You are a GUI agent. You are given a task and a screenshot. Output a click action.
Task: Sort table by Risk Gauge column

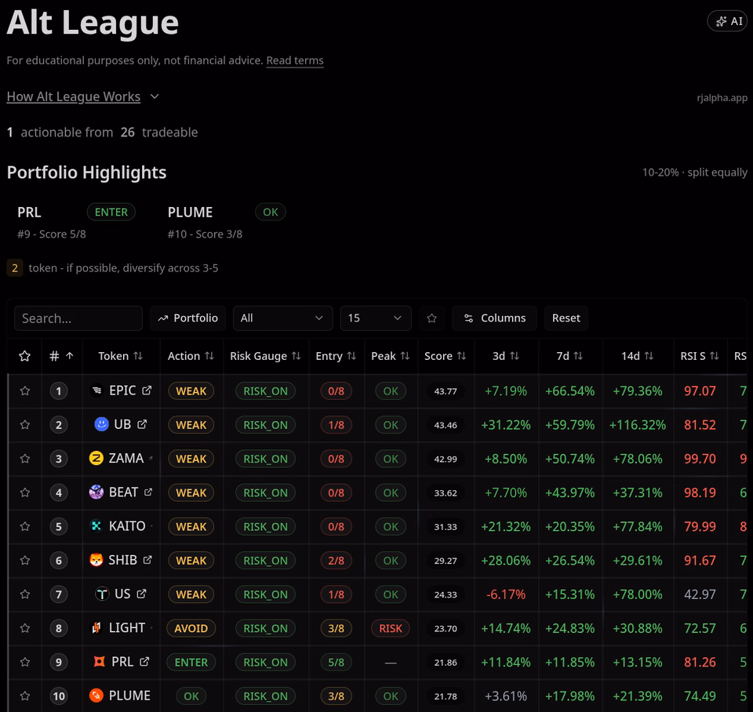pyautogui.click(x=265, y=356)
